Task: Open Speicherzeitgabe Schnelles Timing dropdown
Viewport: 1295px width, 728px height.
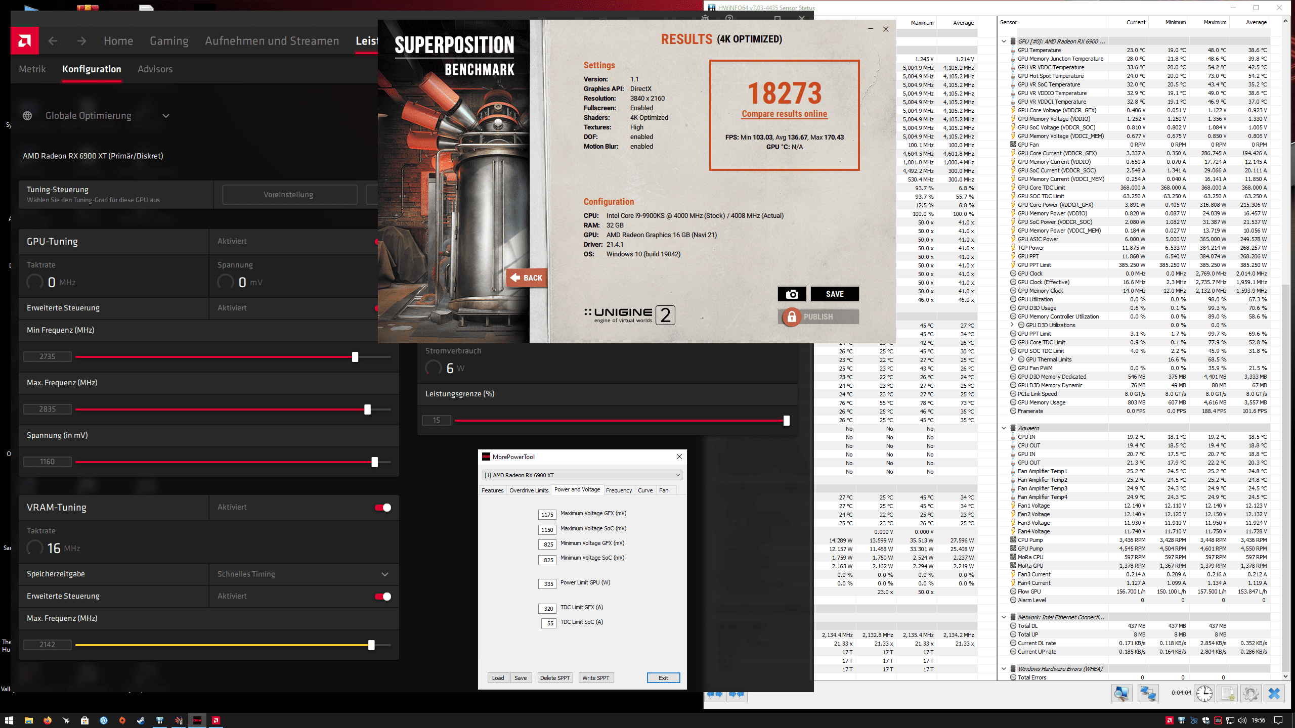Action: click(x=304, y=574)
